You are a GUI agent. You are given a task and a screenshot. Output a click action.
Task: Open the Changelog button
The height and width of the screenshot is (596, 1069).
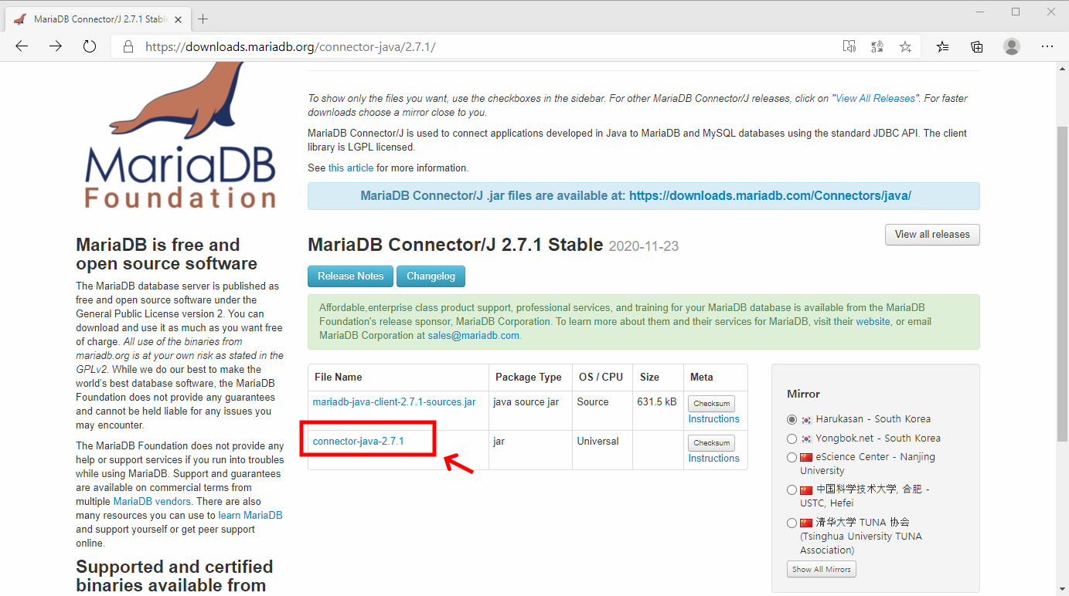click(431, 276)
